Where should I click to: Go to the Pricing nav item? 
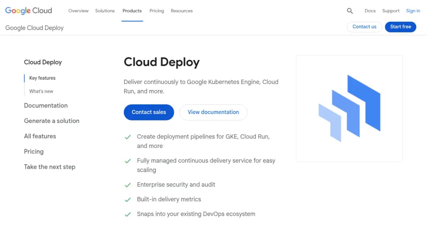coord(157,11)
